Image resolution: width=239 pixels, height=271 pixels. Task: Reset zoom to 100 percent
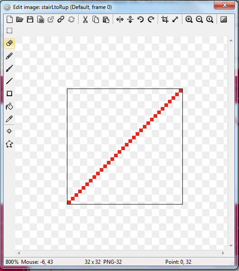coord(210,19)
